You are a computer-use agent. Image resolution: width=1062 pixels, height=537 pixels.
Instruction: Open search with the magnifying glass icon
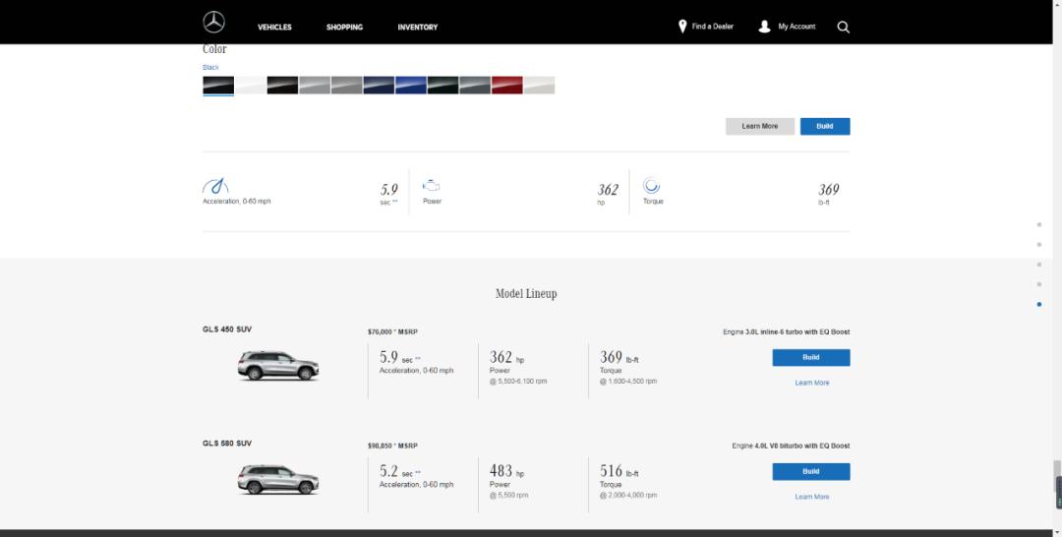point(843,28)
